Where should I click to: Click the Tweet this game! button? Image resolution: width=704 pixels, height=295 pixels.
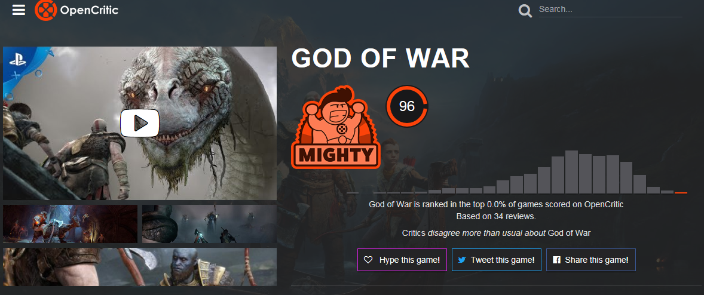pos(496,260)
